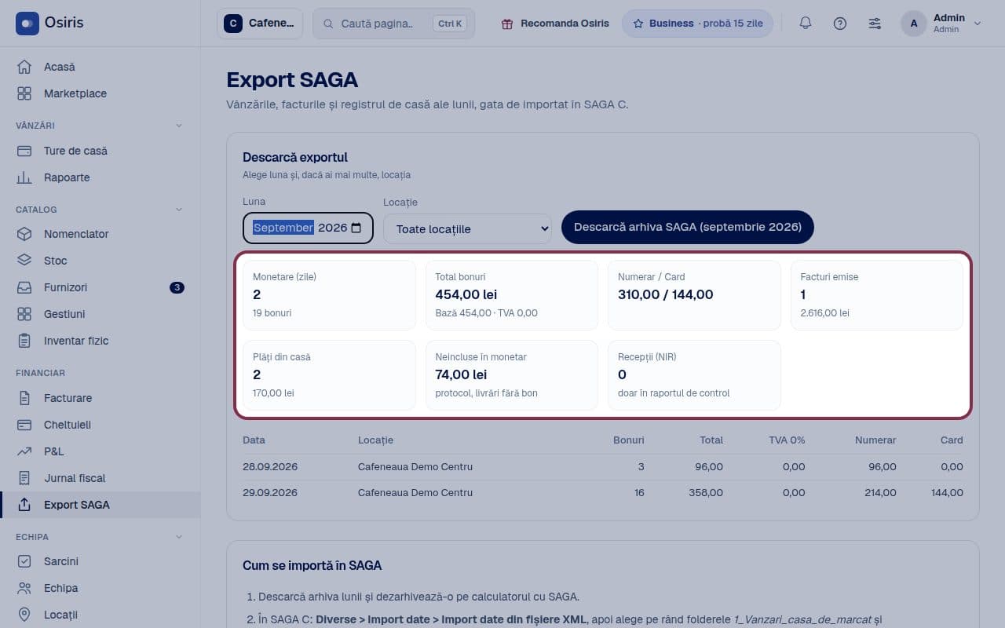The width and height of the screenshot is (1005, 628).
Task: Click the Recomanda Osiris link
Action: pyautogui.click(x=555, y=24)
